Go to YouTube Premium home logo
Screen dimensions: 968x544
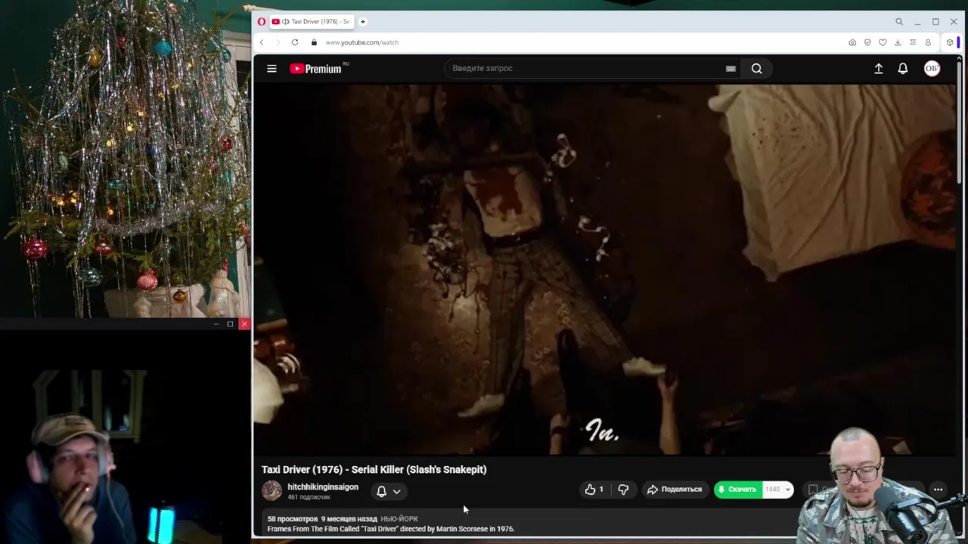tap(316, 69)
